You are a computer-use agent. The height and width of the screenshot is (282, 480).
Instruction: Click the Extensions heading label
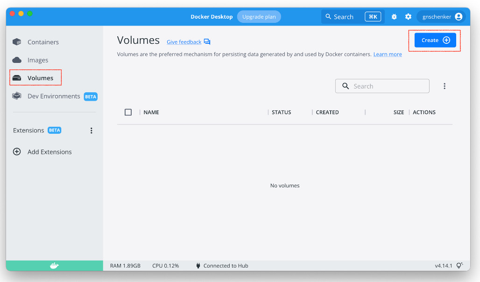click(x=28, y=131)
